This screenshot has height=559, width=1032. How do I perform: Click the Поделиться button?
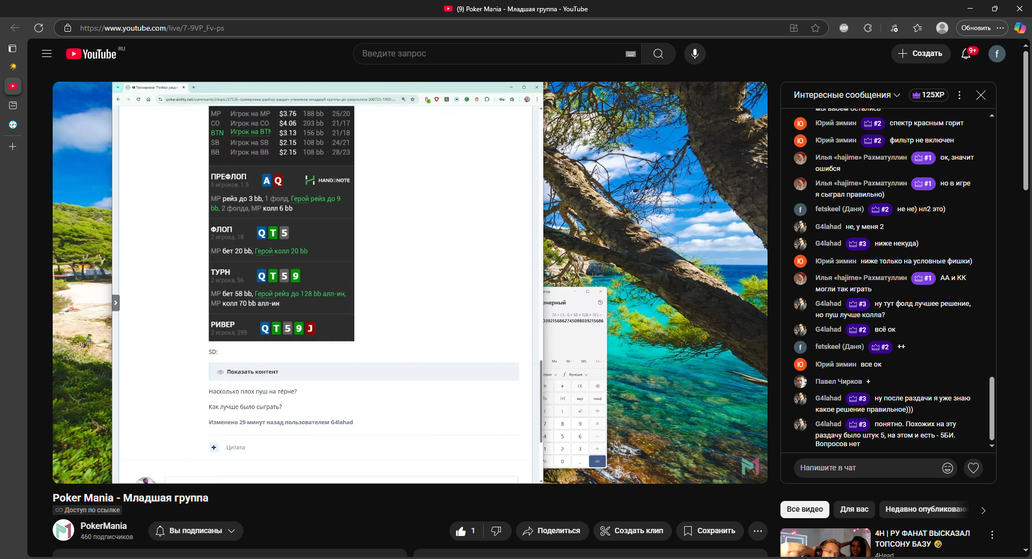pos(552,531)
